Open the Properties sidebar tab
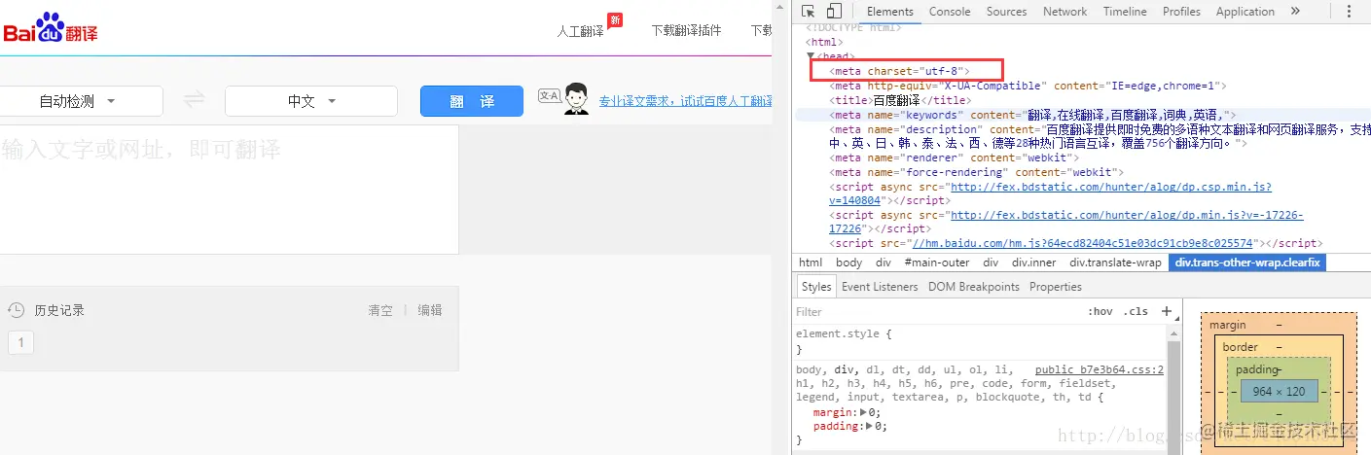 pos(1056,287)
